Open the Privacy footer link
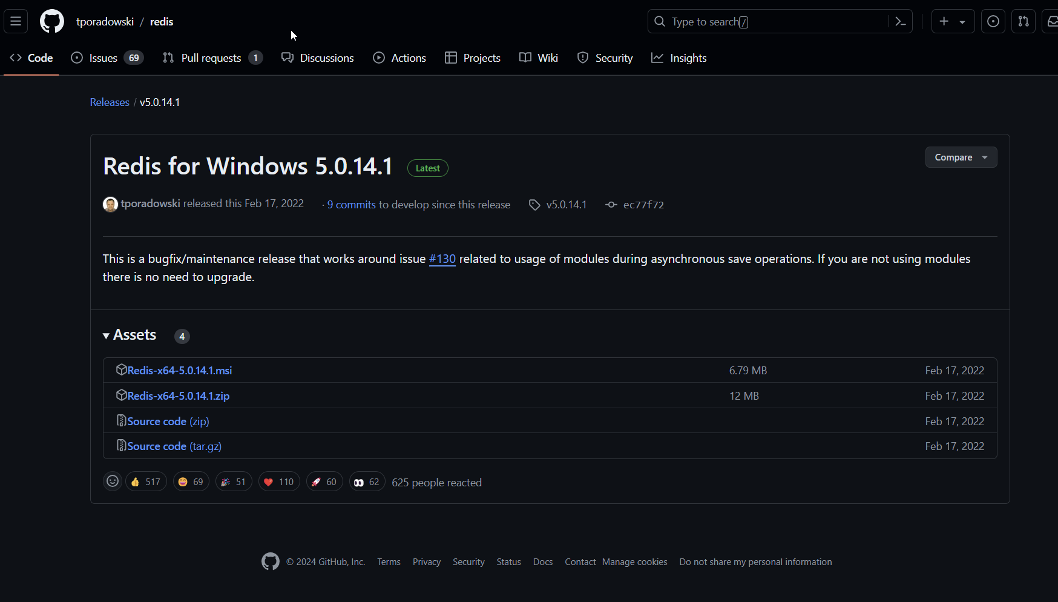 click(427, 562)
